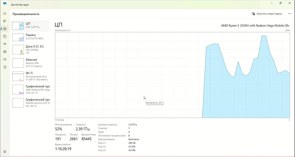The width and height of the screenshot is (295, 157).
Task: Click the CPU mini graph thumbnail
Action: tap(18, 26)
